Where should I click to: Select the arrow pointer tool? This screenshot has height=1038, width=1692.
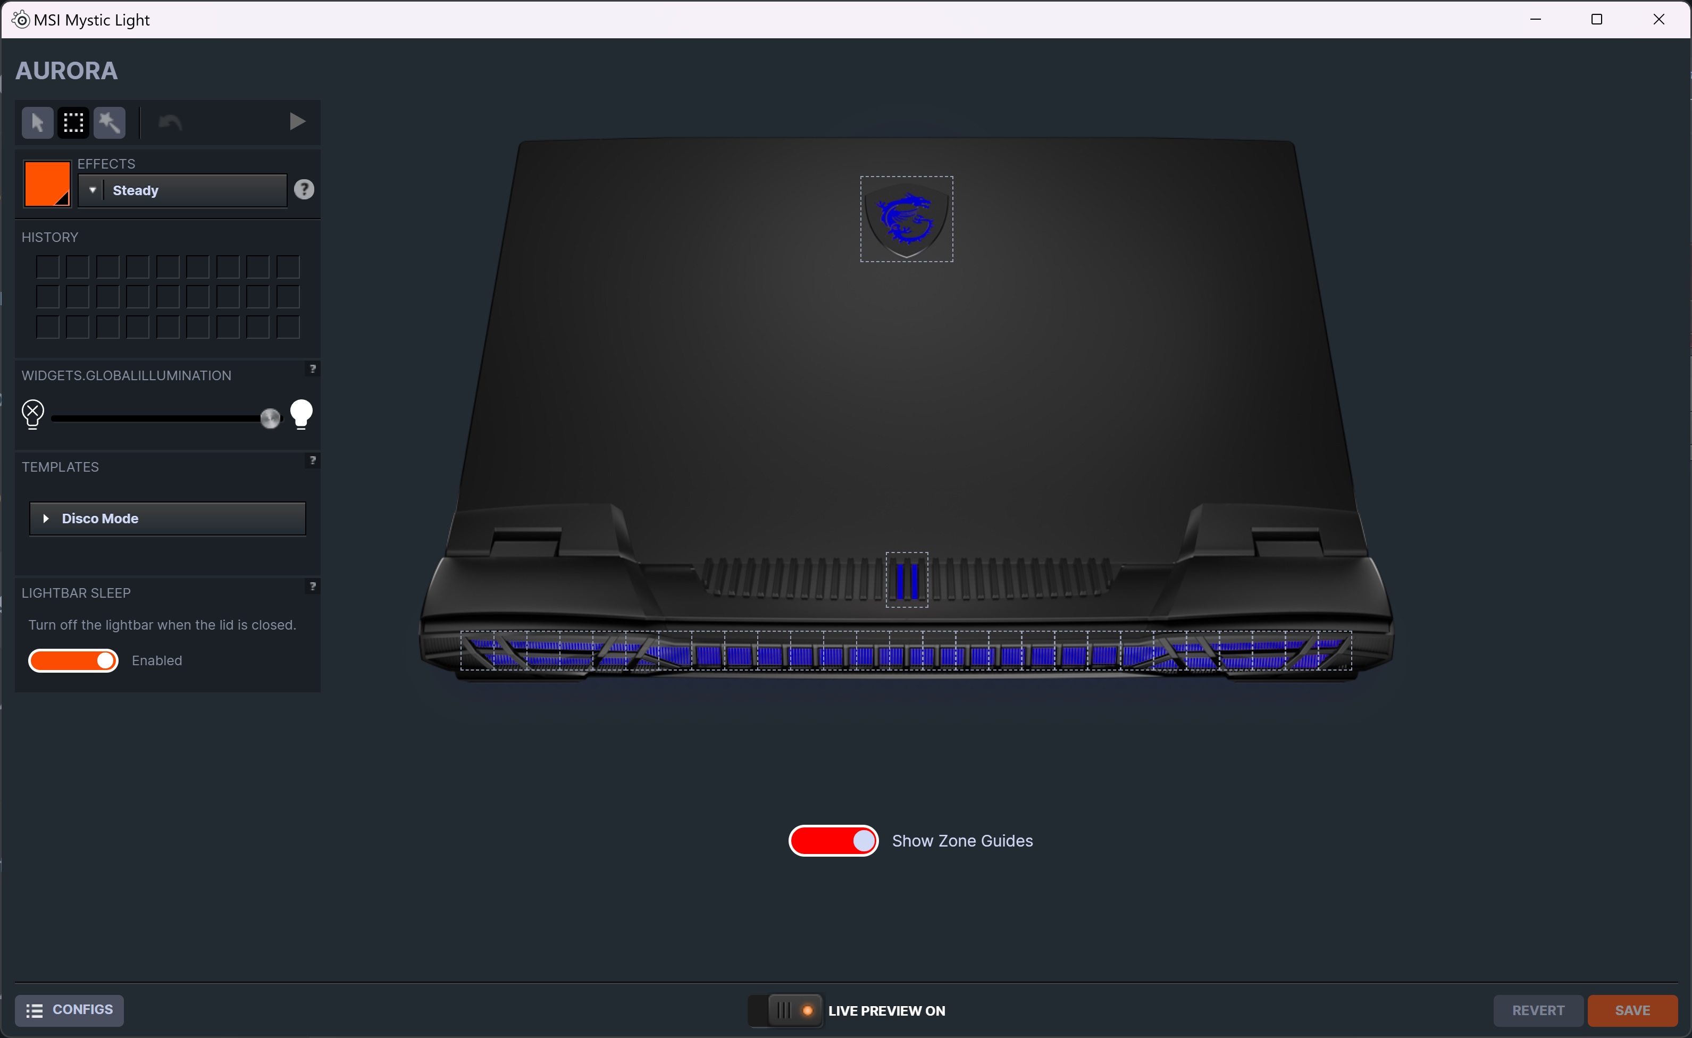(x=37, y=123)
